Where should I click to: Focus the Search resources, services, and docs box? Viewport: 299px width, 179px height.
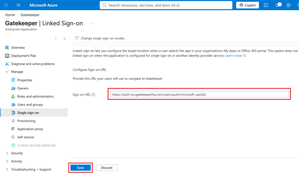(x=166, y=5)
